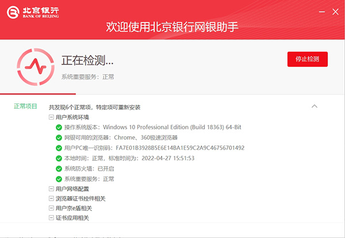
Task: Select the 操作系统版本 Windows 10 row text
Action: point(153,127)
